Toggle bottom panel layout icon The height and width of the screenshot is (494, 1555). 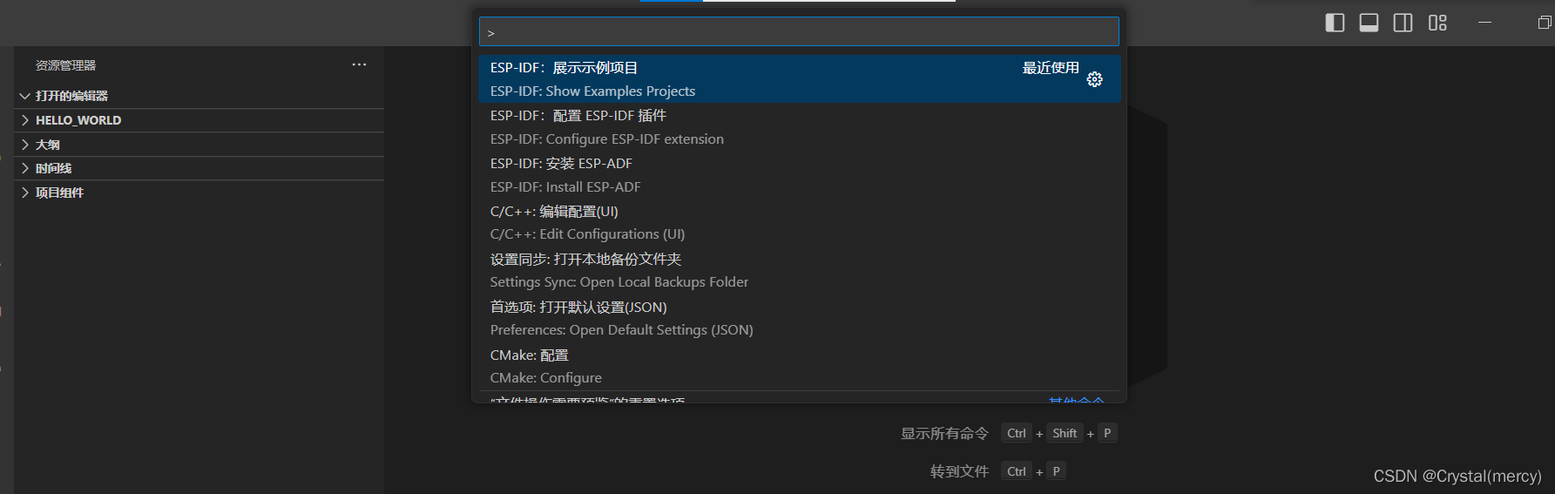(x=1369, y=23)
